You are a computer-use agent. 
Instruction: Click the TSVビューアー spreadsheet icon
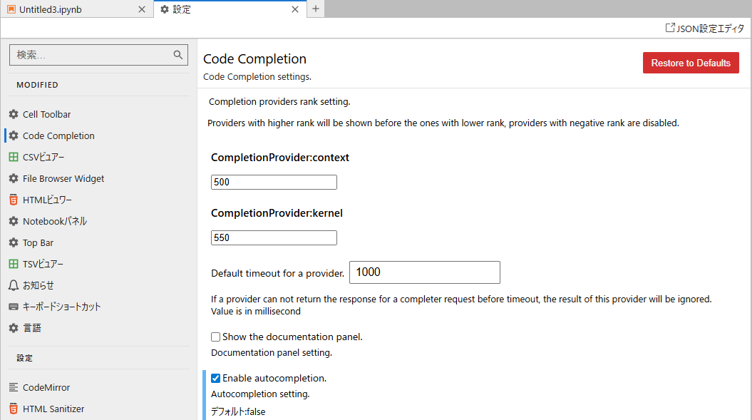(x=13, y=264)
